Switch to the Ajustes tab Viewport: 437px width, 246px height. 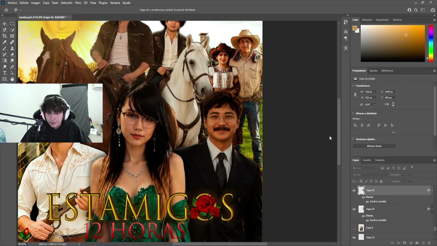coord(373,71)
